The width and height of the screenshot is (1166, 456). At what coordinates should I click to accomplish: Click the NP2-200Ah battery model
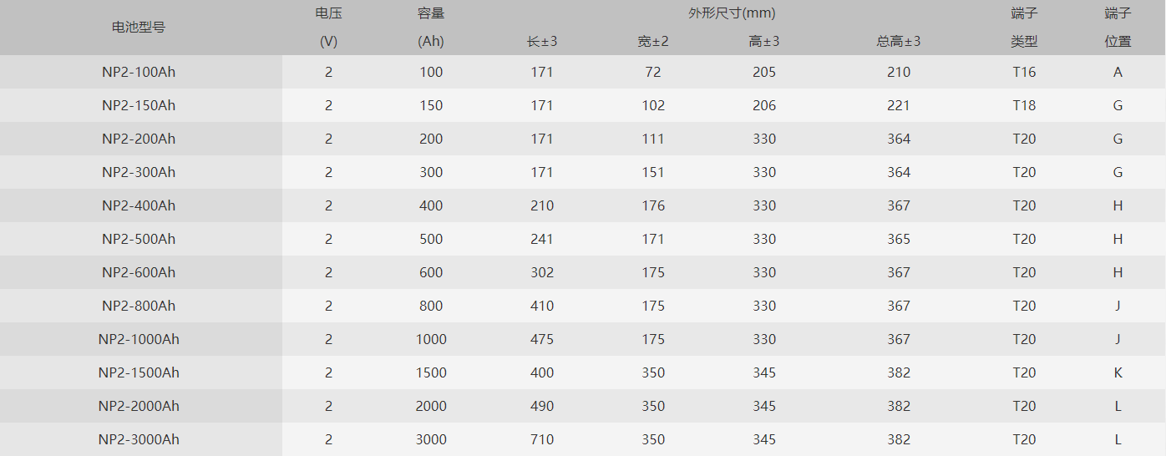click(139, 139)
